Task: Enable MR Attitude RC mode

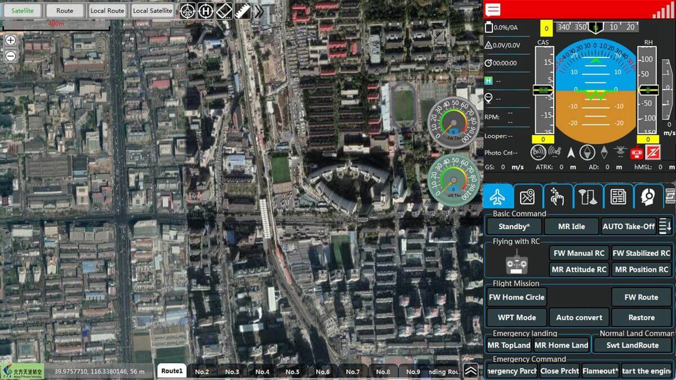Action: (x=579, y=270)
